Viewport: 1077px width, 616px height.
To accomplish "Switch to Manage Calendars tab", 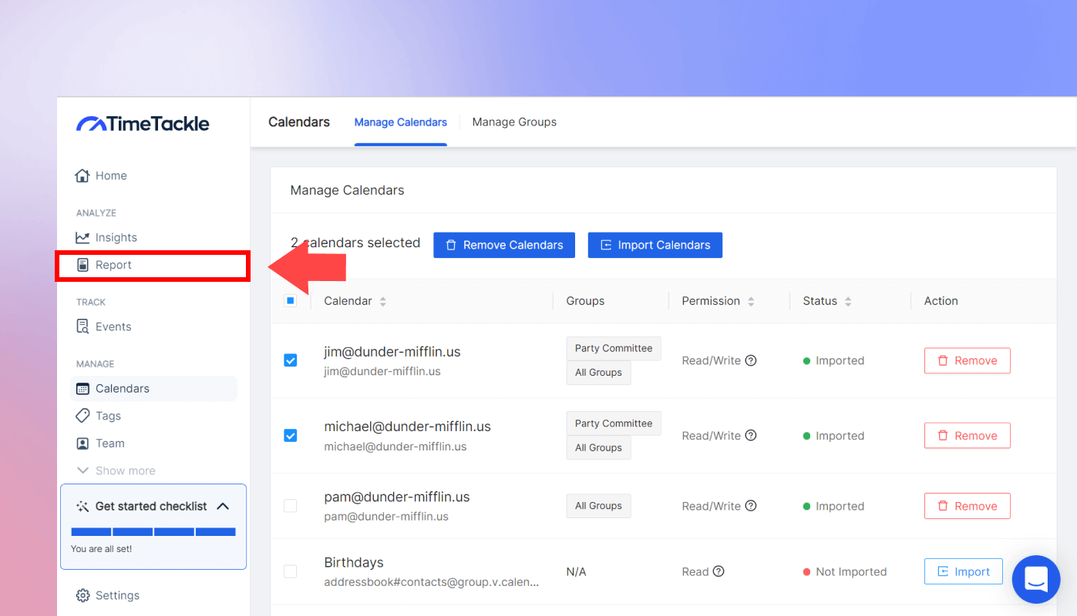I will 401,122.
